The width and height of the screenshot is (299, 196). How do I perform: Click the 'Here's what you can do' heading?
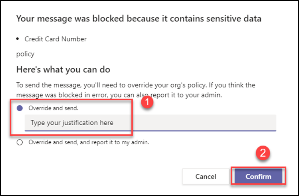pyautogui.click(x=63, y=70)
